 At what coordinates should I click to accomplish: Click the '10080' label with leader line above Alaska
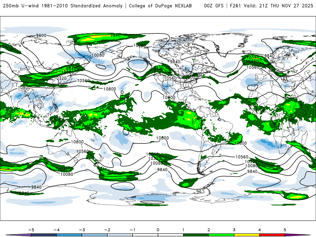coord(139,45)
